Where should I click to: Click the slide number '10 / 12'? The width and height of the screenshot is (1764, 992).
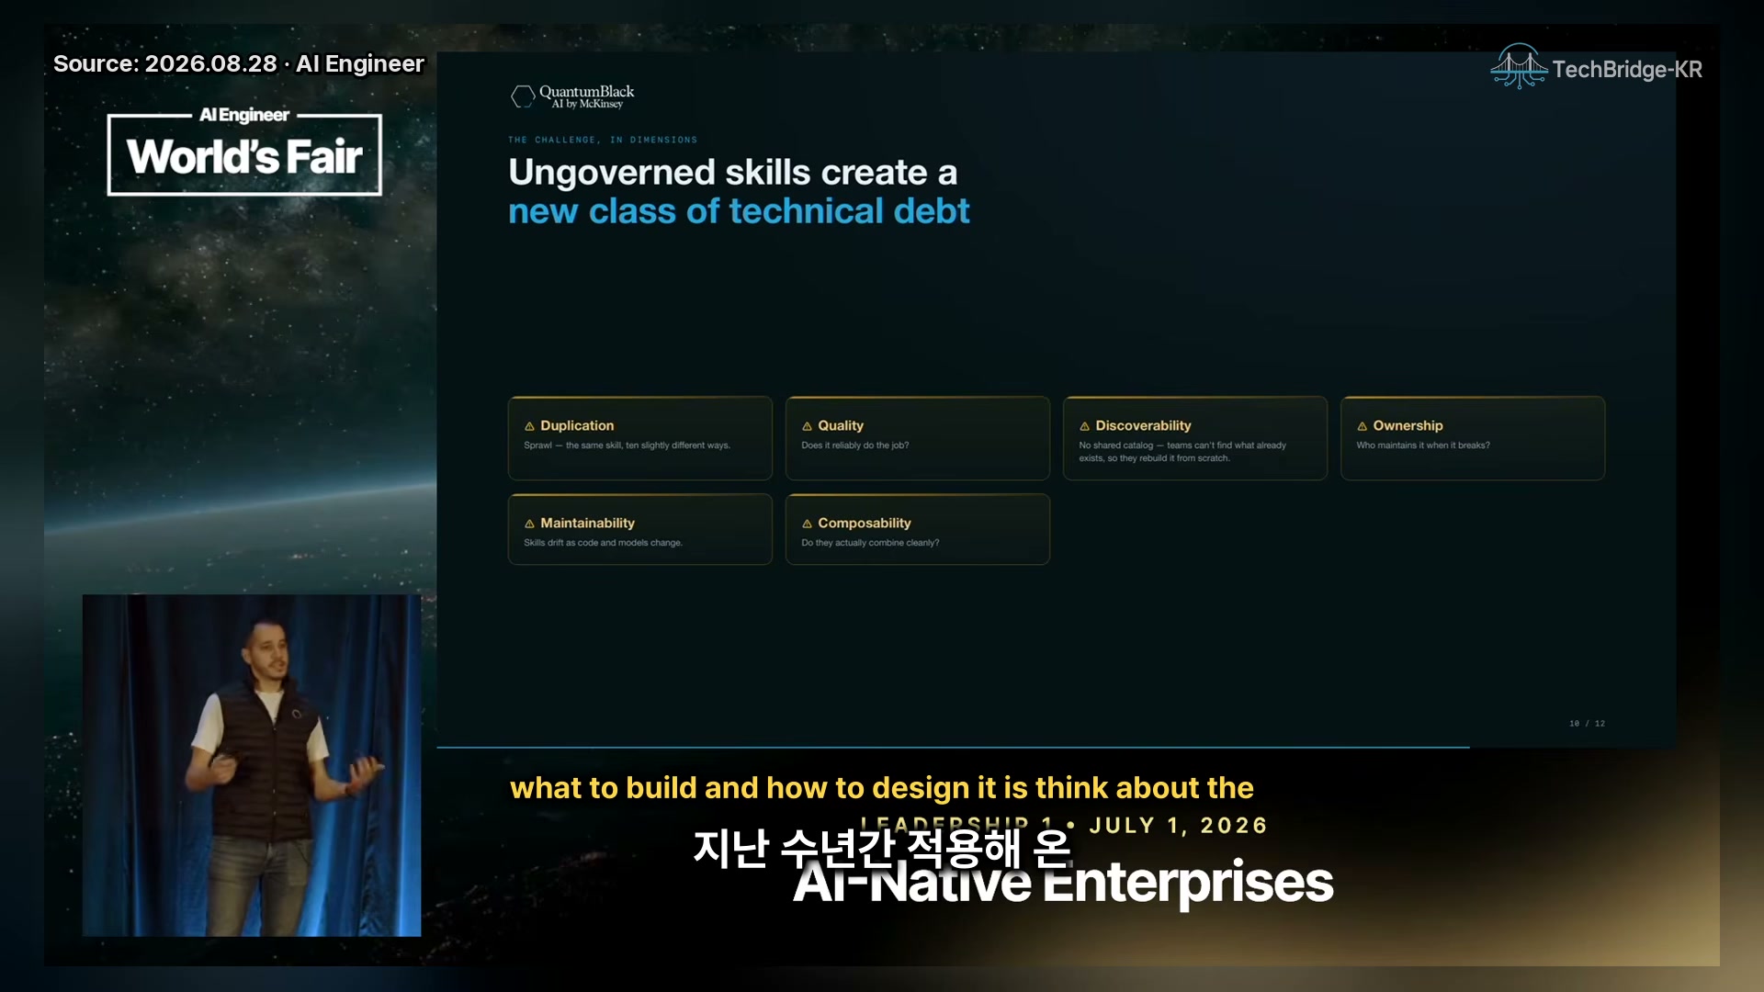(x=1587, y=724)
